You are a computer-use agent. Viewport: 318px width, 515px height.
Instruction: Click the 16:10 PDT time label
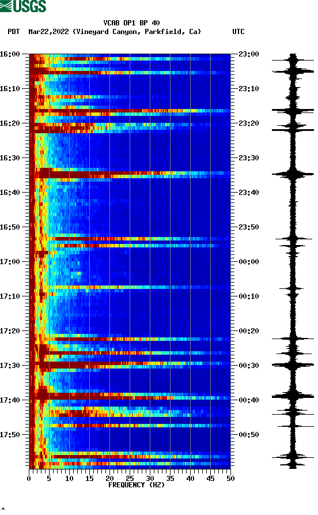click(10, 89)
